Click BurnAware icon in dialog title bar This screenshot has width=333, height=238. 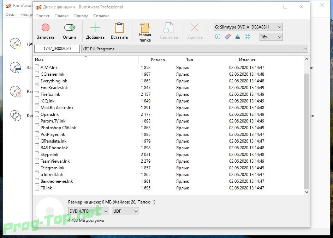coord(38,7)
